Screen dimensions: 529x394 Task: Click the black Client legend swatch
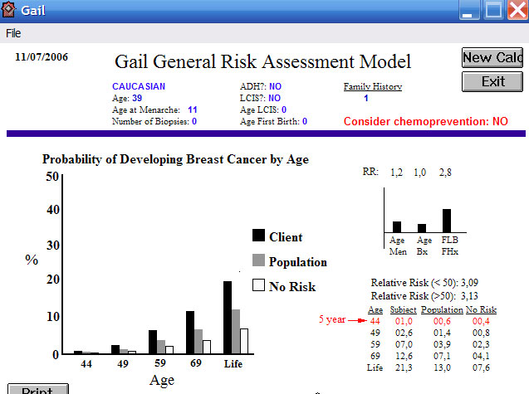[x=258, y=236]
